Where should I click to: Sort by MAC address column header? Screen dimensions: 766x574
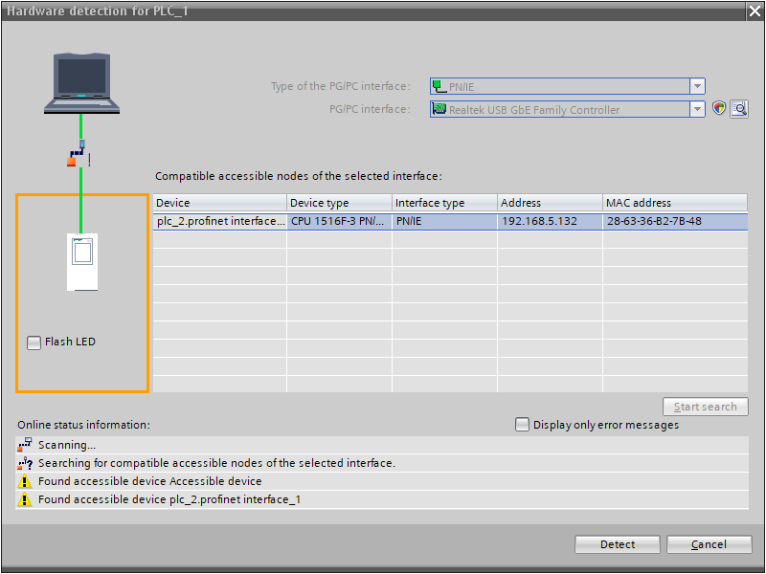tap(675, 203)
